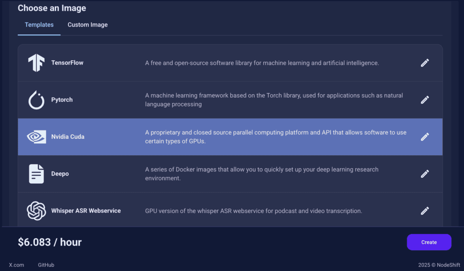The image size is (464, 271).
Task: Select the Nvidia Cuda template label
Action: (68, 137)
